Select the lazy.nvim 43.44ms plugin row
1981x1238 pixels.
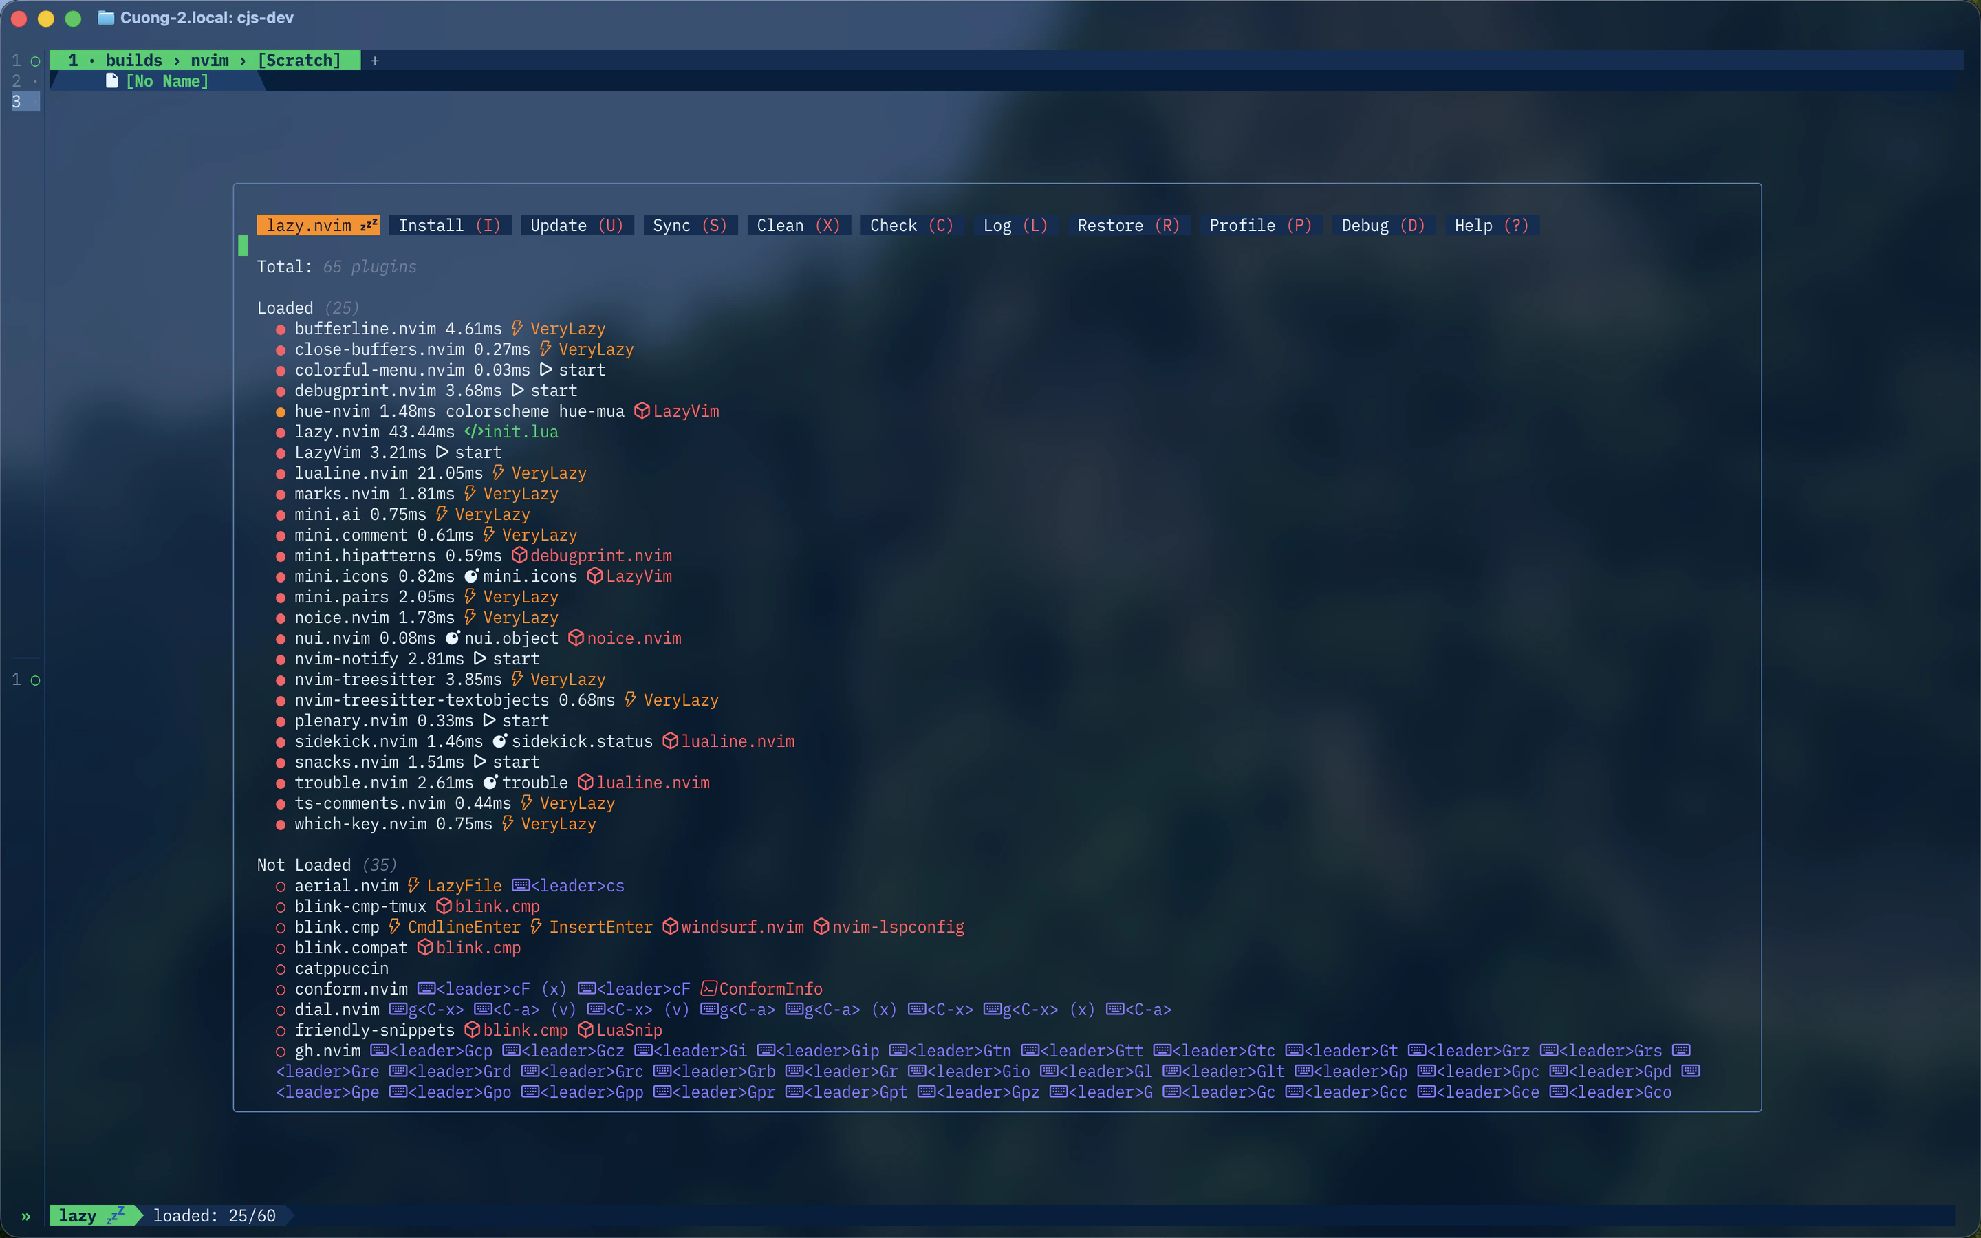[x=418, y=433]
